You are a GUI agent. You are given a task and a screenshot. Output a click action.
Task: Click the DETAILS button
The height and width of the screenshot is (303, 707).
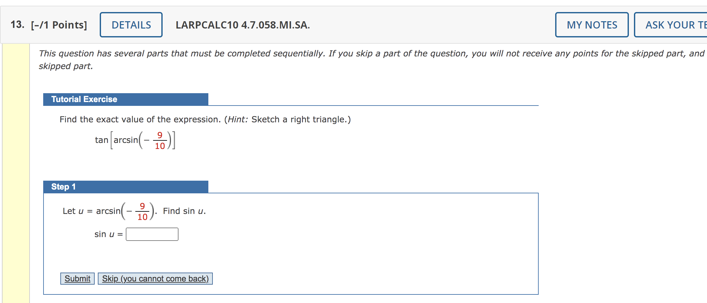131,25
